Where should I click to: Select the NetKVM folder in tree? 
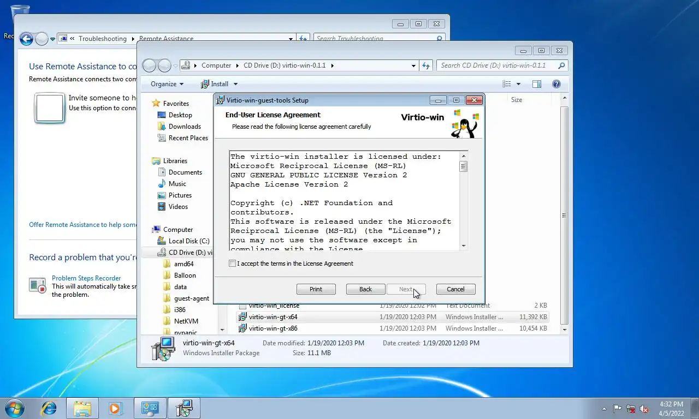[186, 321]
